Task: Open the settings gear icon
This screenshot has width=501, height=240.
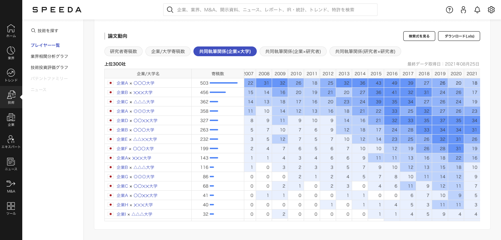Action: point(491,10)
